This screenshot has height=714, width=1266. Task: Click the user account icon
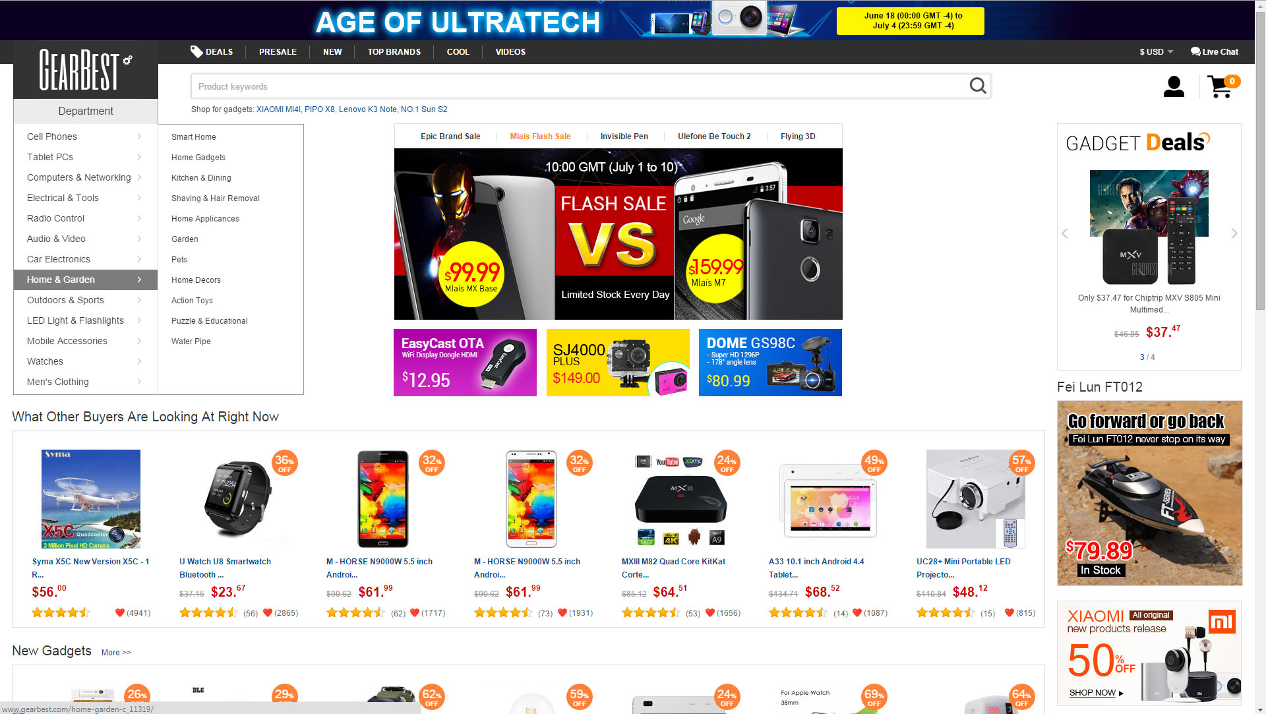[x=1174, y=86]
